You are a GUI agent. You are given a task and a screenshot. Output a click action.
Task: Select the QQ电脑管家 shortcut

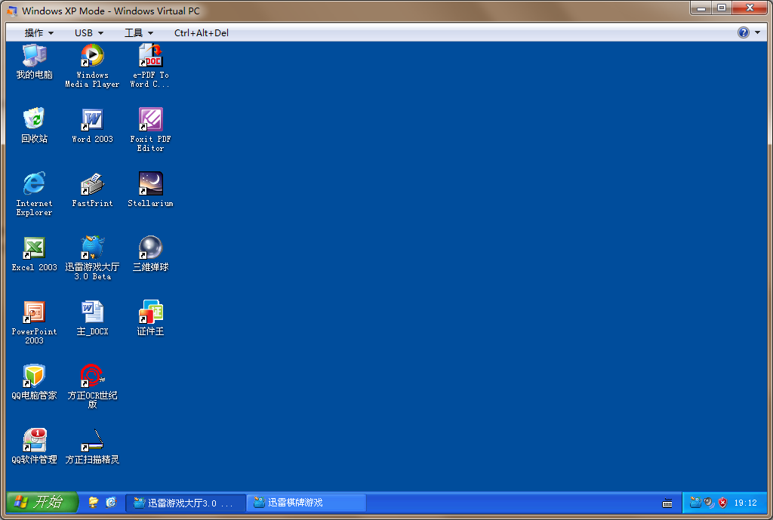tap(34, 382)
